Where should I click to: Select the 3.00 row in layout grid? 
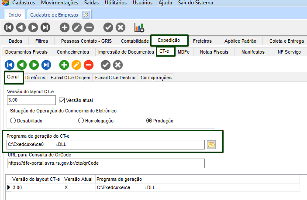(x=153, y=187)
